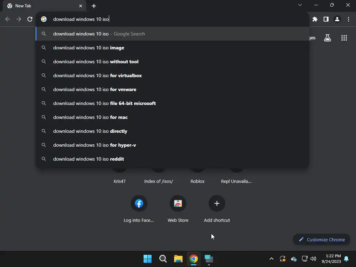
Task: Select suggestion ending 'for vmware'
Action: (172, 89)
